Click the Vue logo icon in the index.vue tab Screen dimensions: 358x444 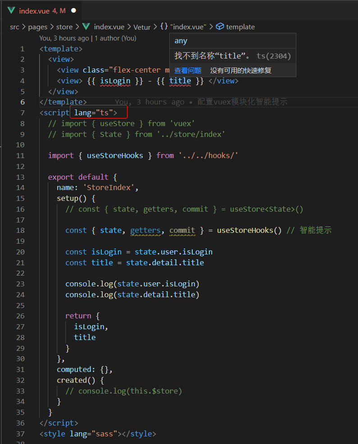11,10
